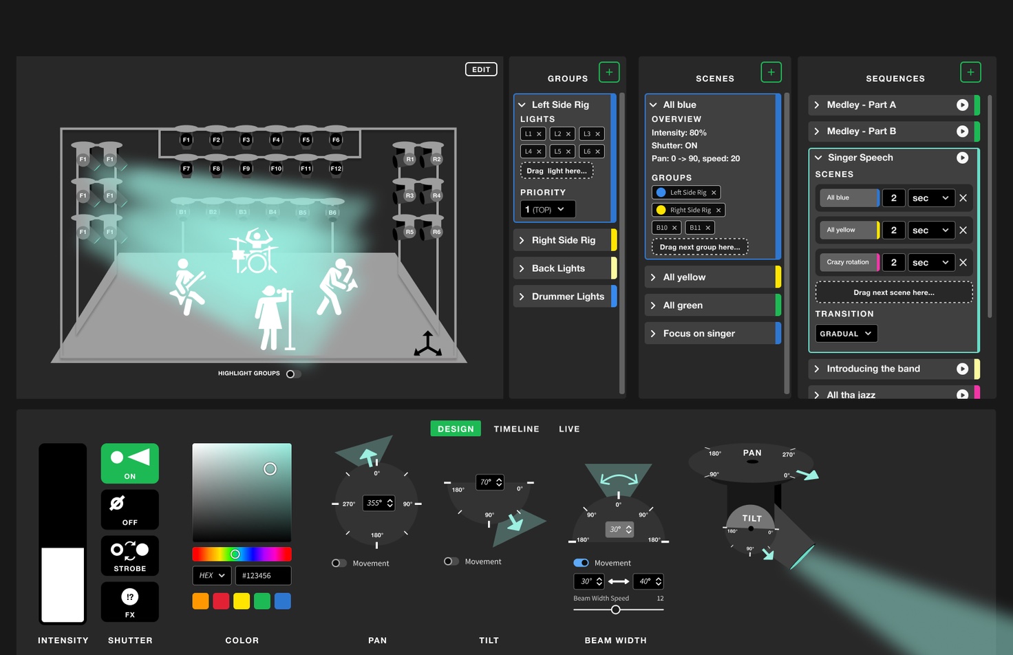Expand the Drummer Lights group
The width and height of the screenshot is (1013, 655).
point(522,297)
